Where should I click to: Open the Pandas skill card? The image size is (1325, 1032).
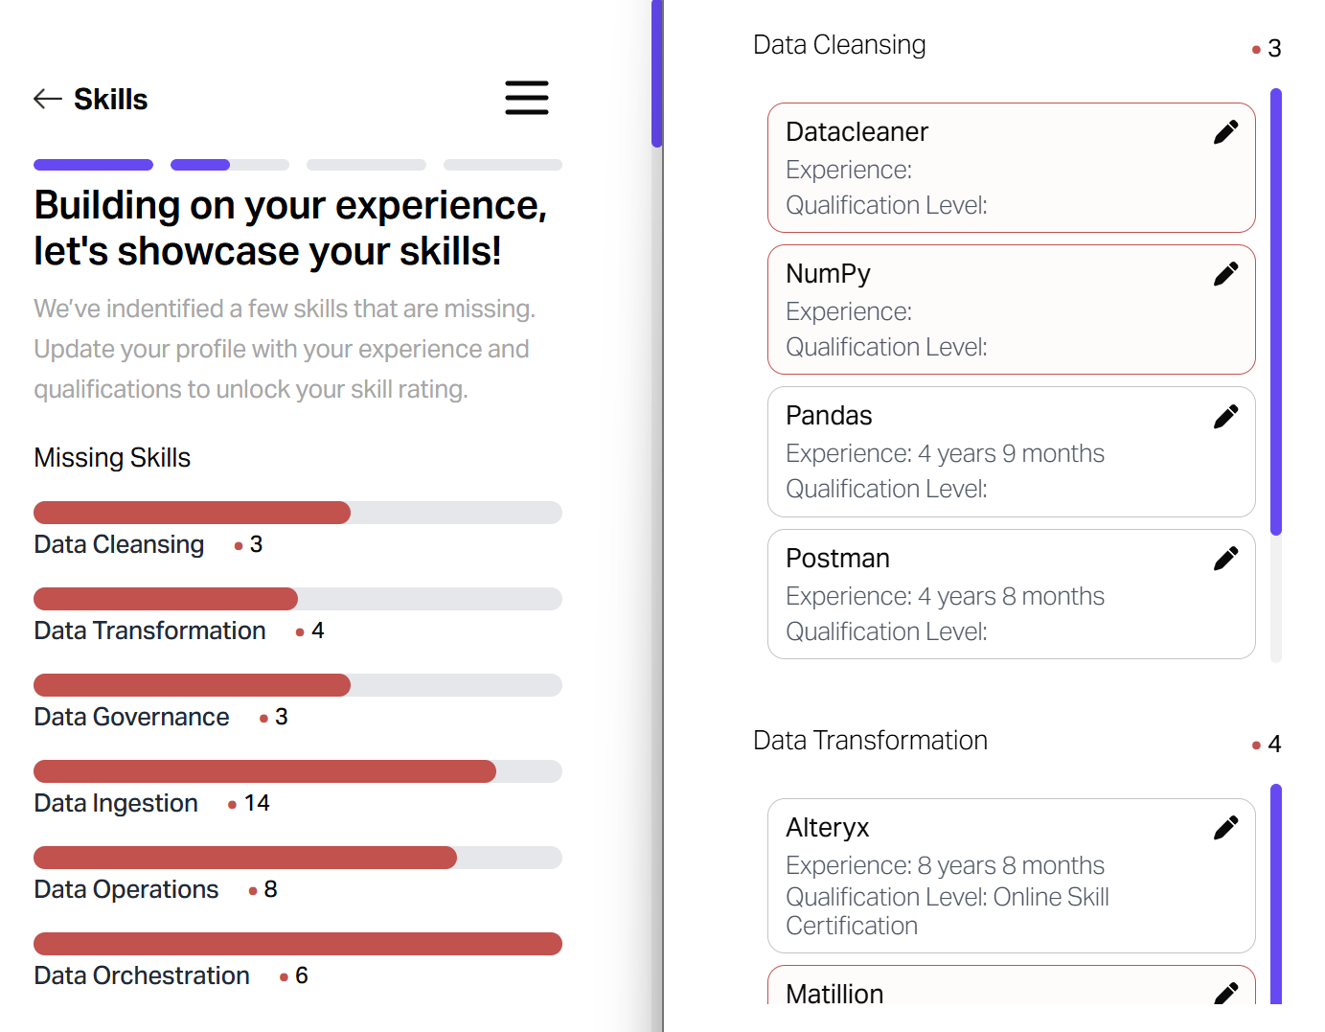1012,451
